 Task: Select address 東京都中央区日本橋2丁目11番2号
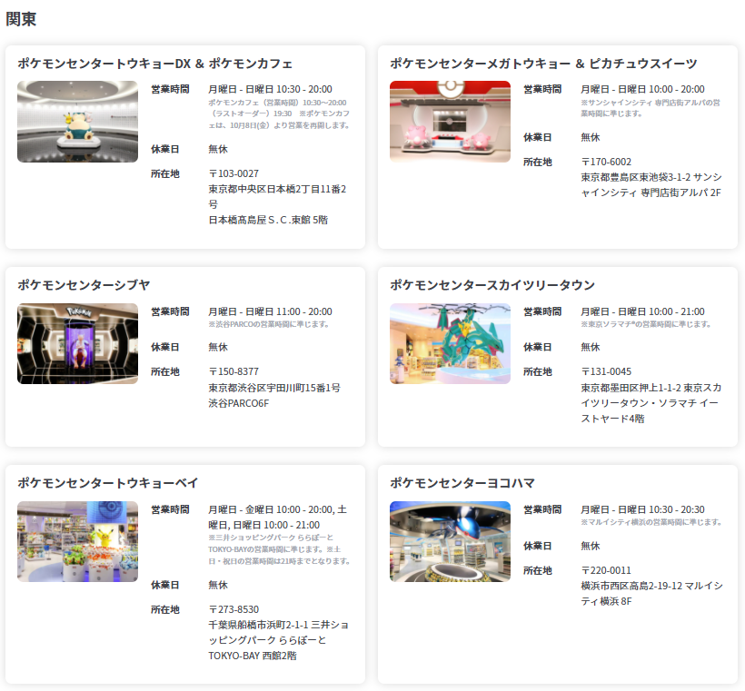pyautogui.click(x=277, y=197)
